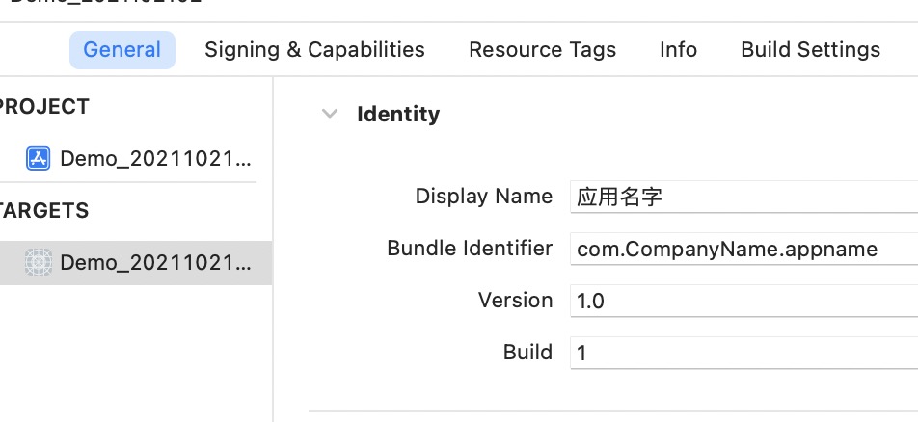Click the Display Name text field

point(742,198)
